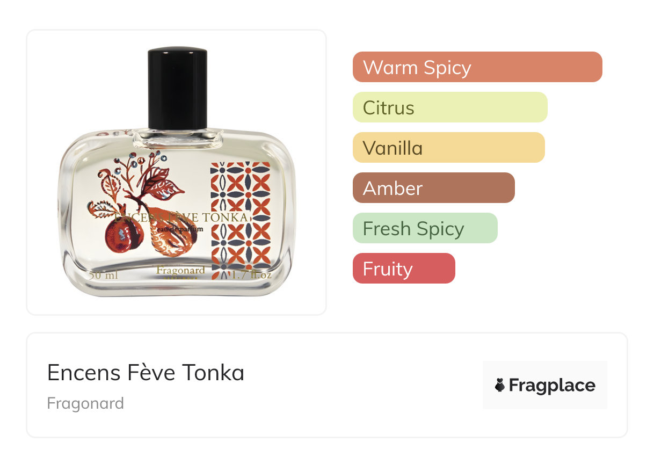Screen dimensions: 654x464
Task: Click the 1.7 fl.oz label on bottle
Action: point(252,275)
